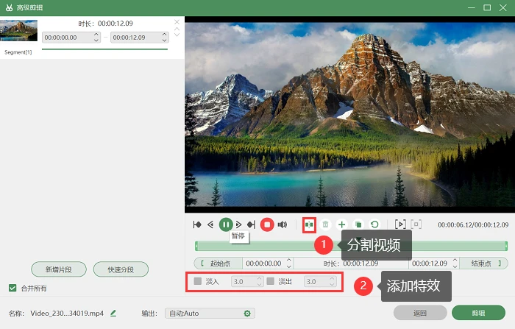This screenshot has width=515, height=329.
Task: Decrease the Segment[1] start time
Action: click(96, 40)
